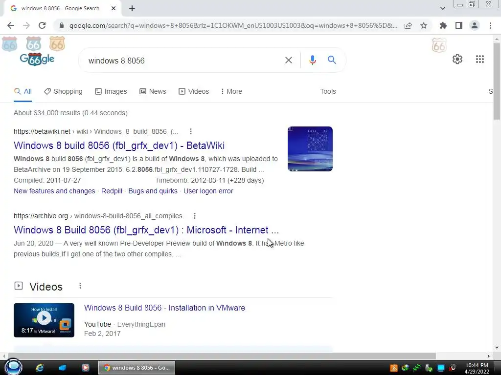Share this page icon in address bar

[408, 25]
